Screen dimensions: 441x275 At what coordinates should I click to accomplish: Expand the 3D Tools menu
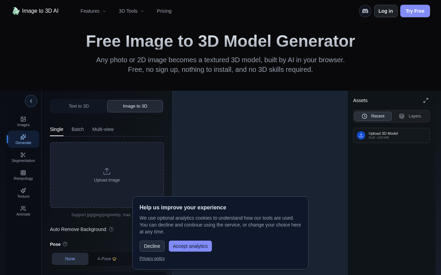[132, 11]
